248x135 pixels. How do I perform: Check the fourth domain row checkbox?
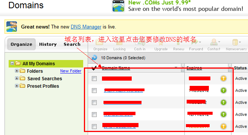[94, 114]
